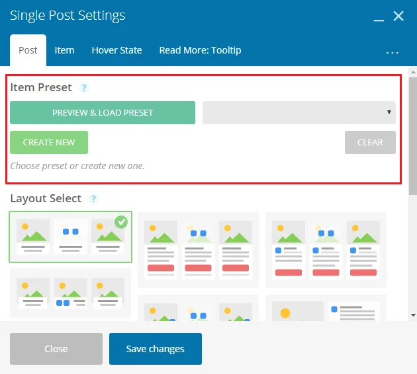Click the scrollbar down arrow

point(413,315)
